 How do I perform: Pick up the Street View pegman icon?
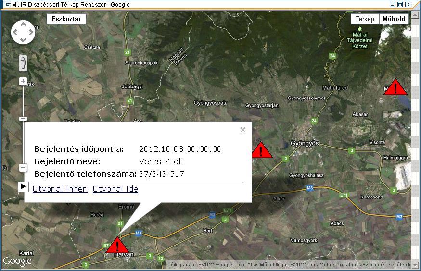pyautogui.click(x=23, y=63)
